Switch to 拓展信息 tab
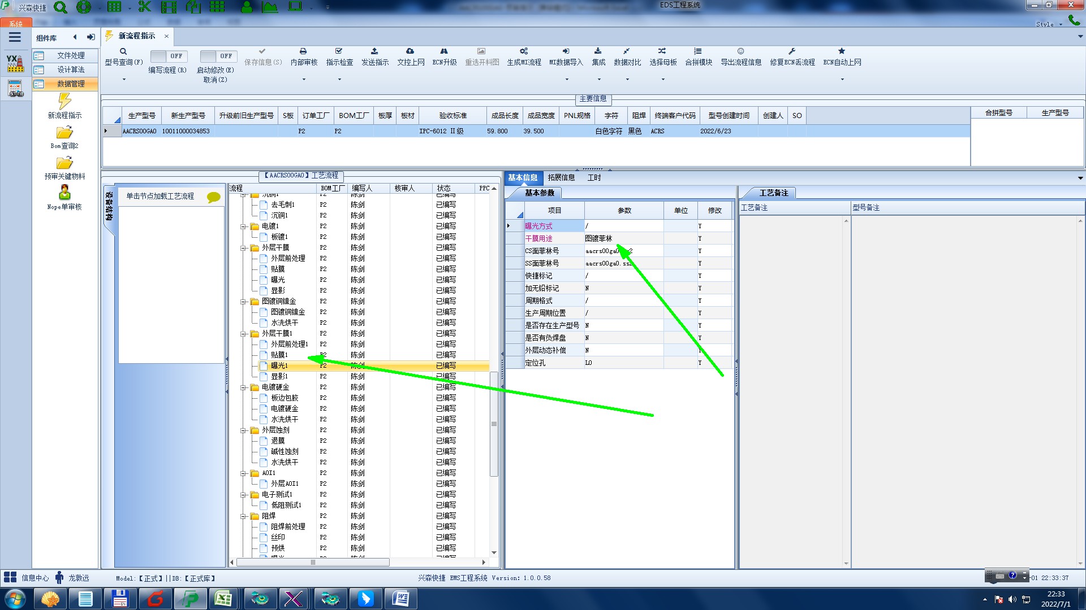Screen dimensions: 1086x610 [x=561, y=177]
